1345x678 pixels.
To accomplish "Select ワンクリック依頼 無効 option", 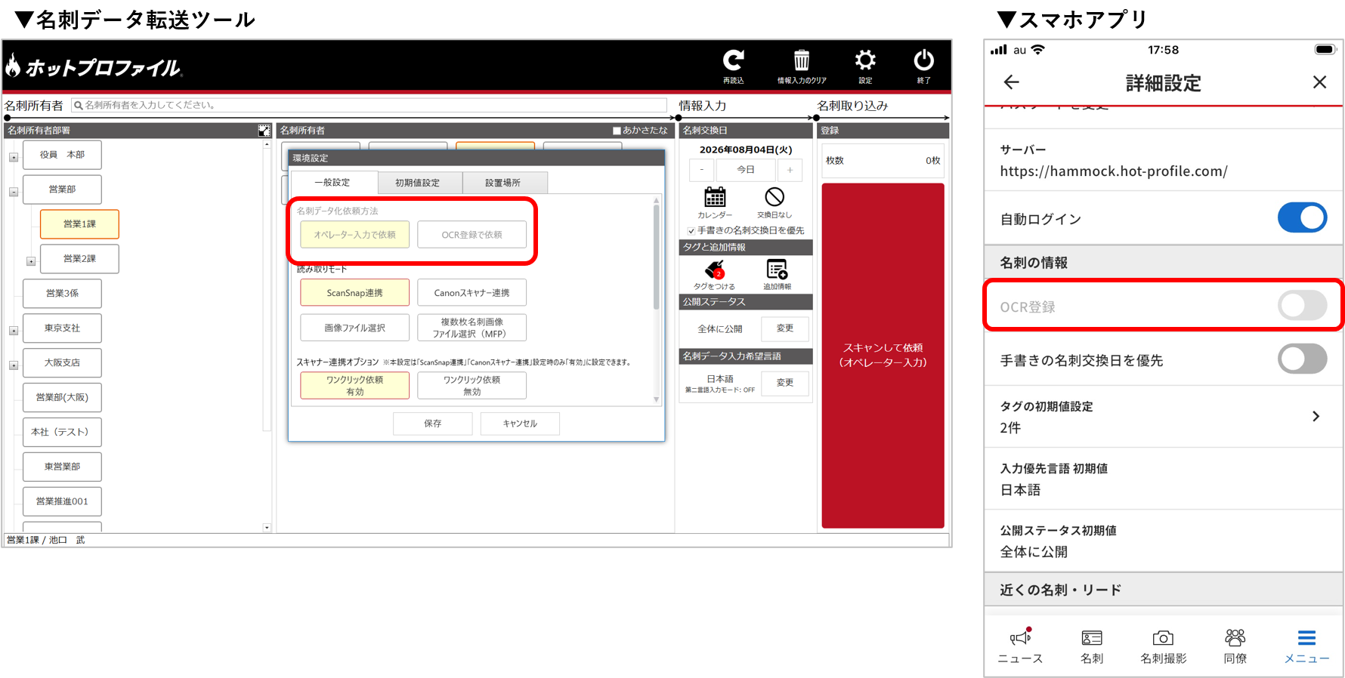I will click(x=472, y=385).
